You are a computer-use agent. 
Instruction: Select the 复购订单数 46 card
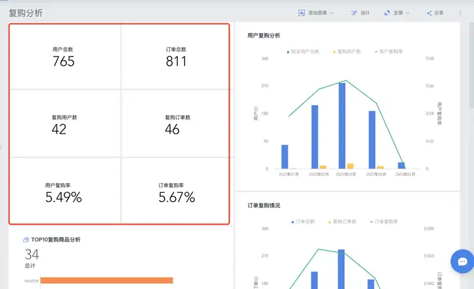point(175,124)
